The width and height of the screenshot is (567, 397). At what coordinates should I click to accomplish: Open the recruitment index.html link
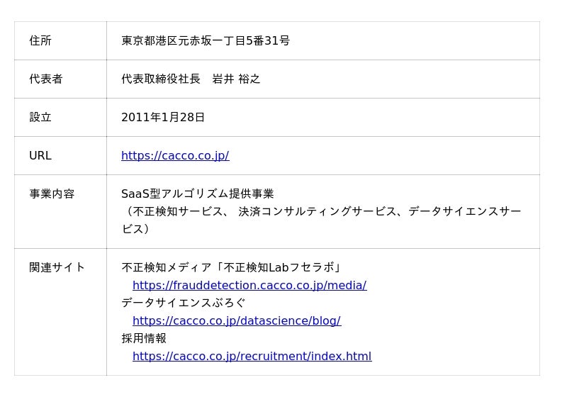(x=252, y=357)
